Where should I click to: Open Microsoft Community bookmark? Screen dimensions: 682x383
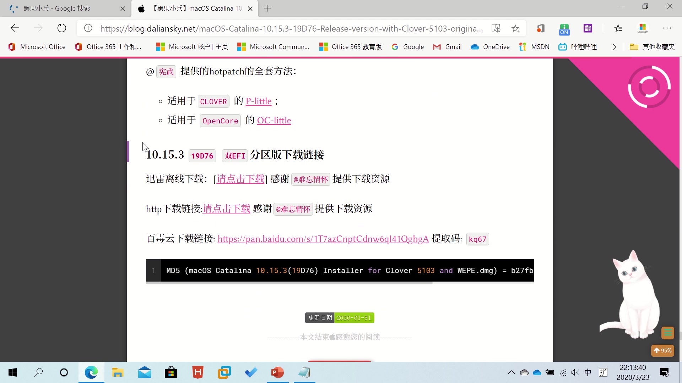tap(273, 47)
